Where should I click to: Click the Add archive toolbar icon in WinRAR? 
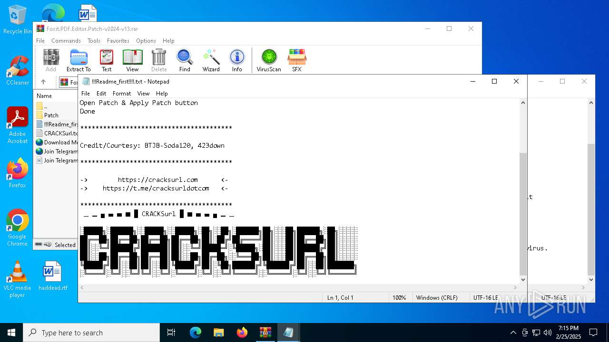pos(51,60)
